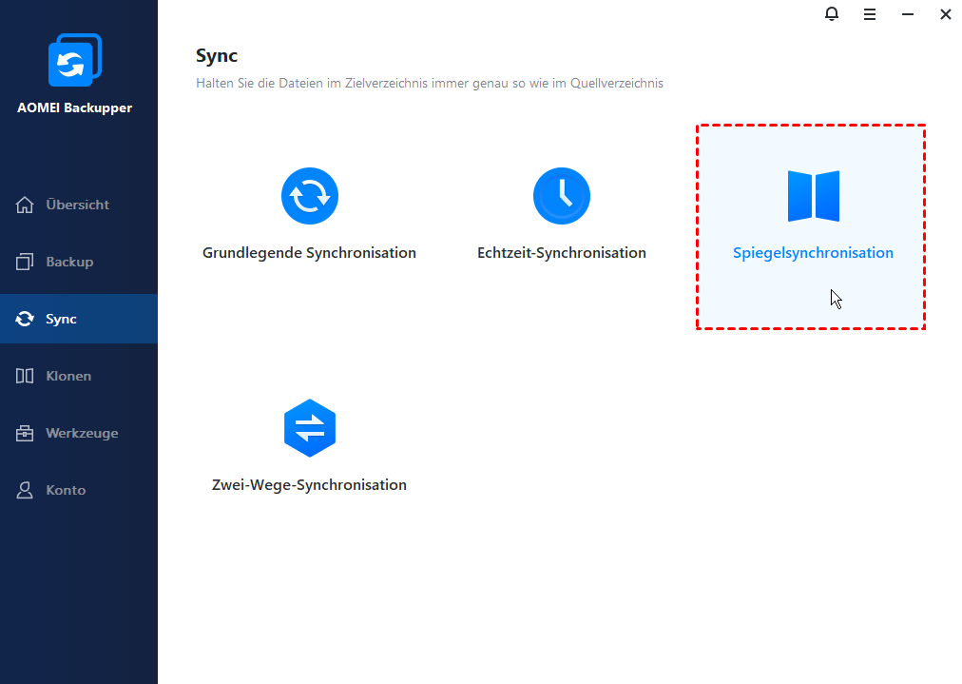Click the 'Halten Sie die Dateien' description text

point(430,83)
